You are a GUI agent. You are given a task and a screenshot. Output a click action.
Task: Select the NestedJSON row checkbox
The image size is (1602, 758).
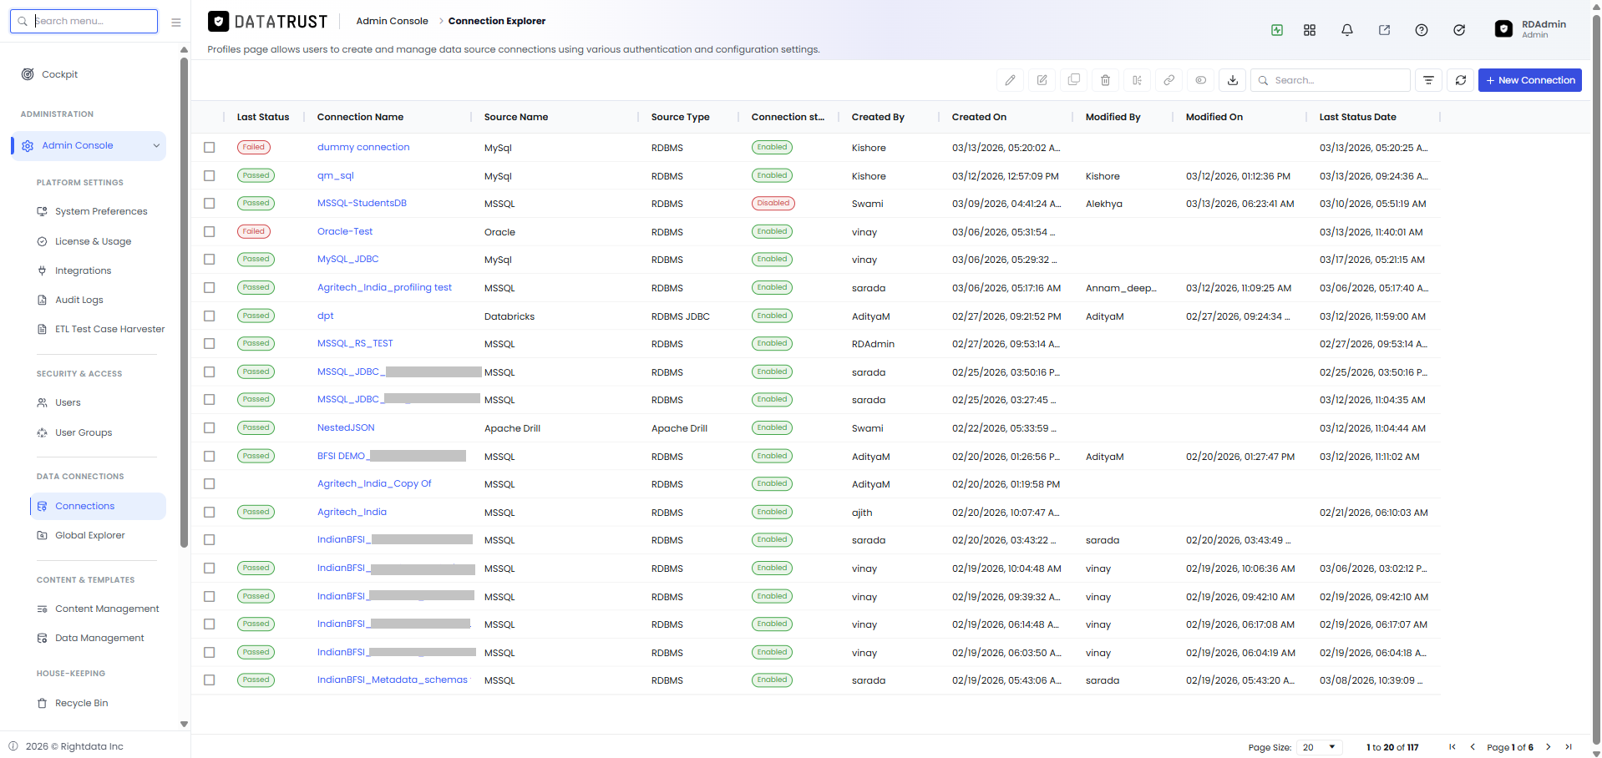210,428
